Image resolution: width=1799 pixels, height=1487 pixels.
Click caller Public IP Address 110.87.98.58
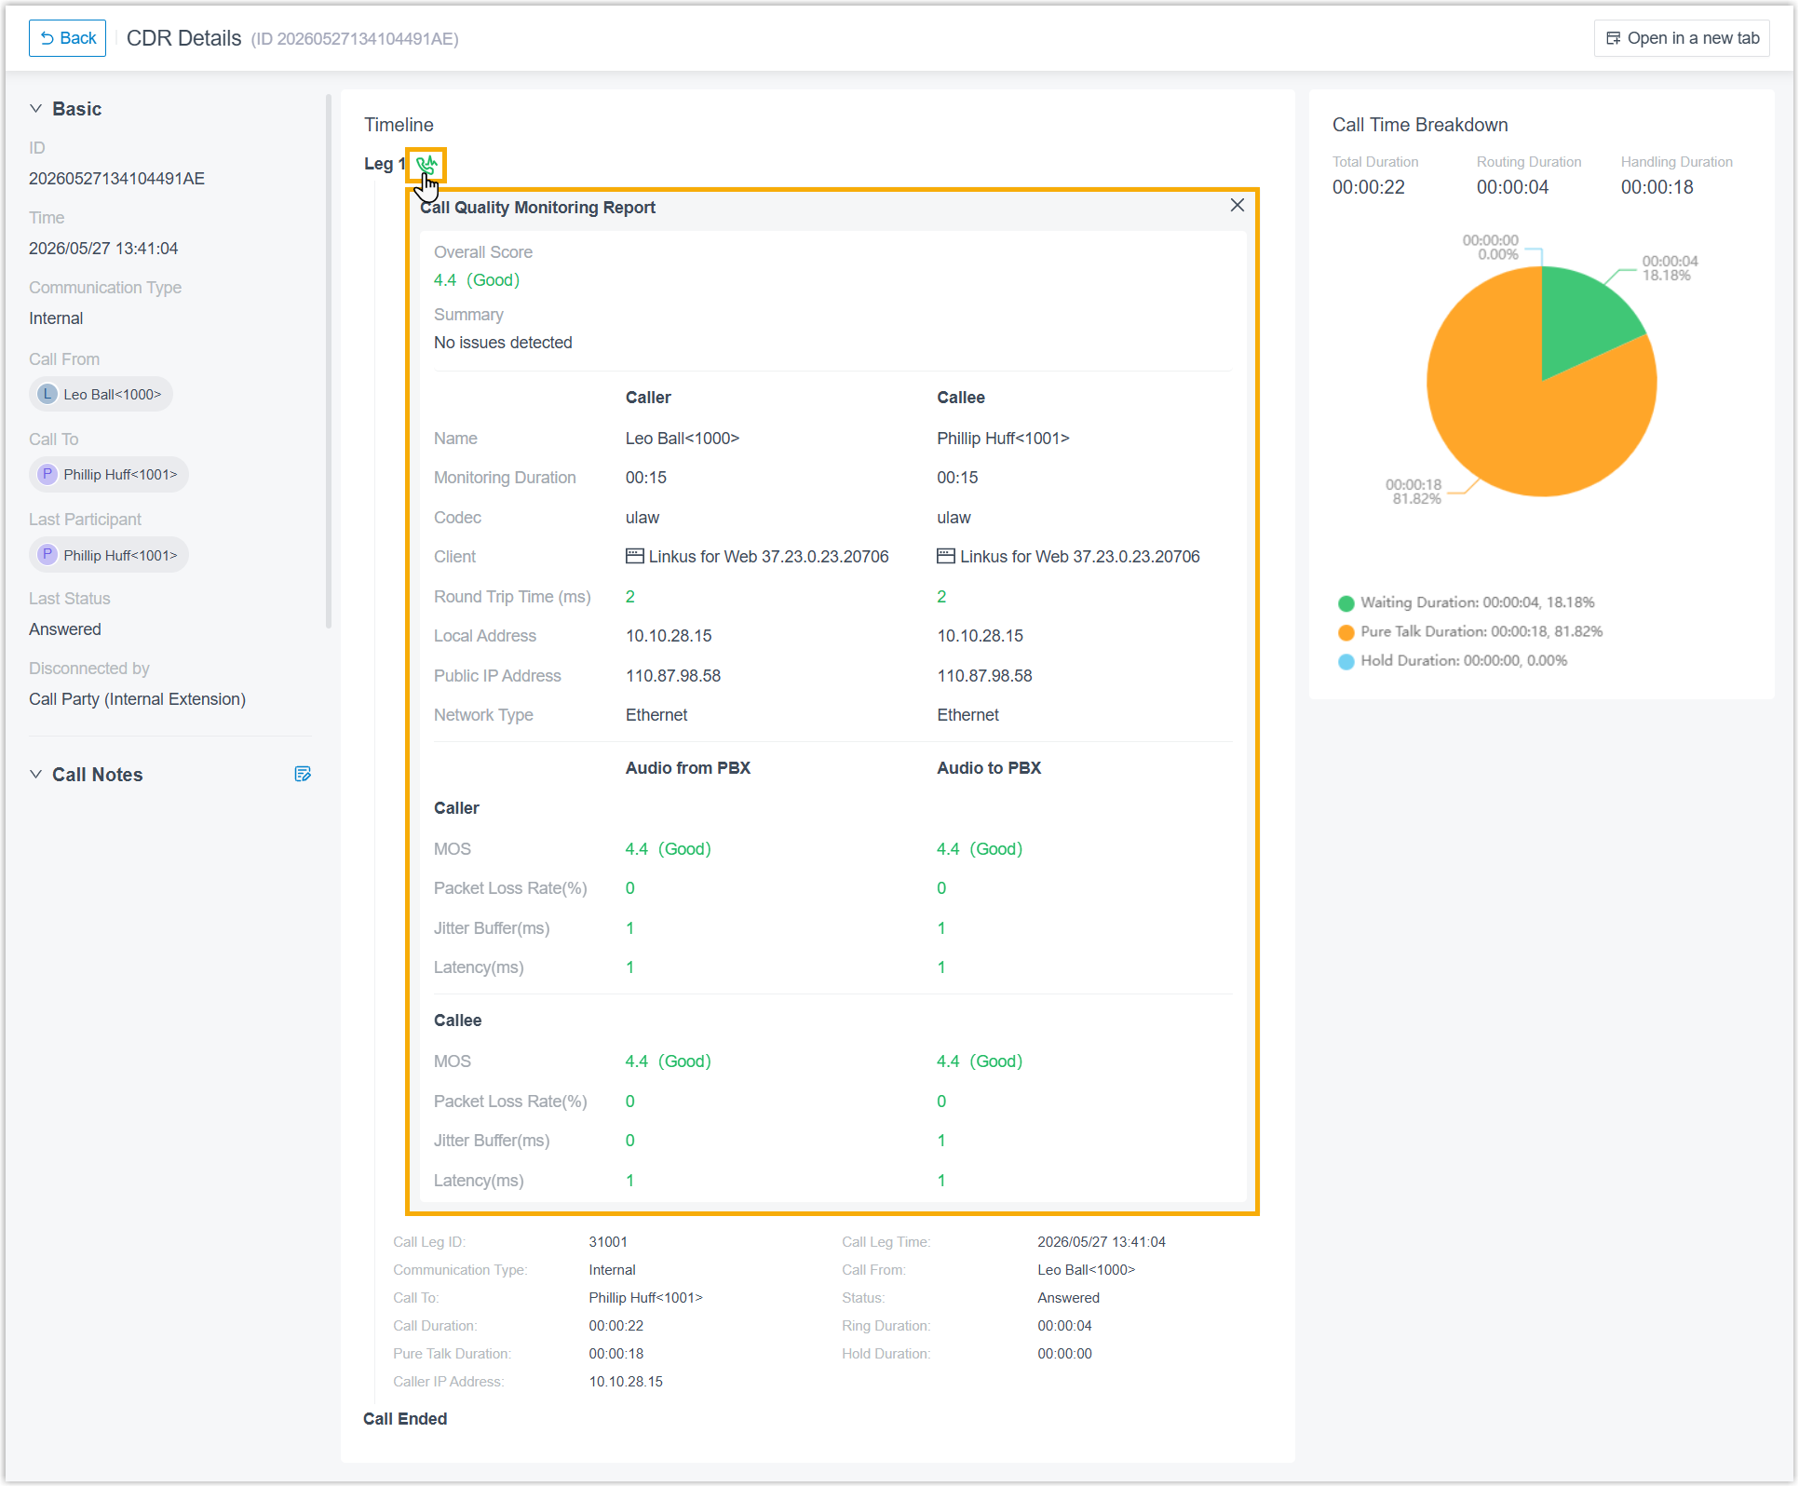tap(672, 675)
